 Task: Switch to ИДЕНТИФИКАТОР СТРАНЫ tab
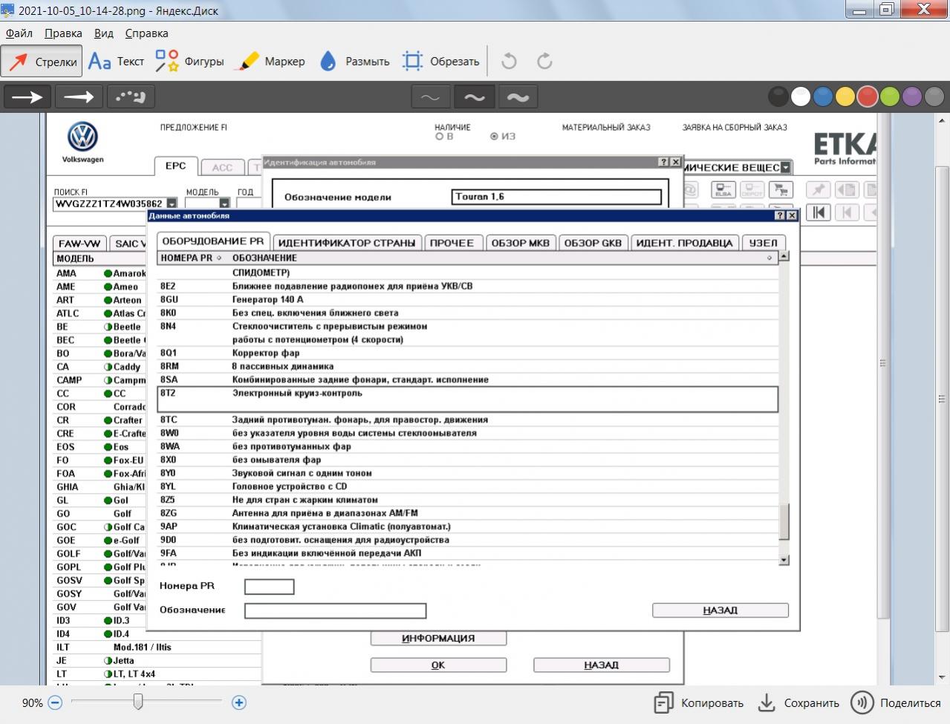click(347, 243)
